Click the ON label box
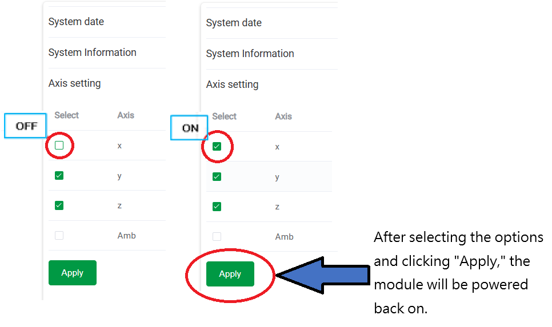The image size is (552, 327). [x=190, y=128]
